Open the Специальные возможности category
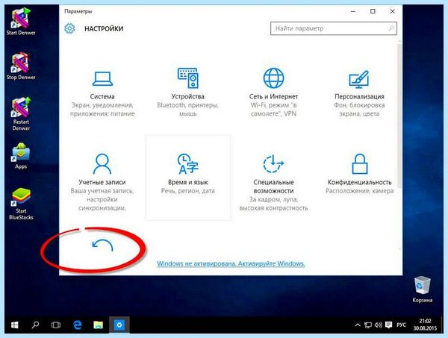Image resolution: width=448 pixels, height=338 pixels. (x=273, y=182)
